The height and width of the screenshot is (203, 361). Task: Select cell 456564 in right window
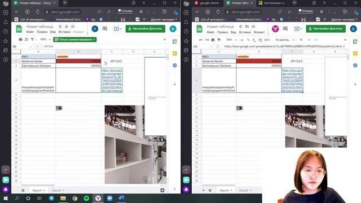259,65
